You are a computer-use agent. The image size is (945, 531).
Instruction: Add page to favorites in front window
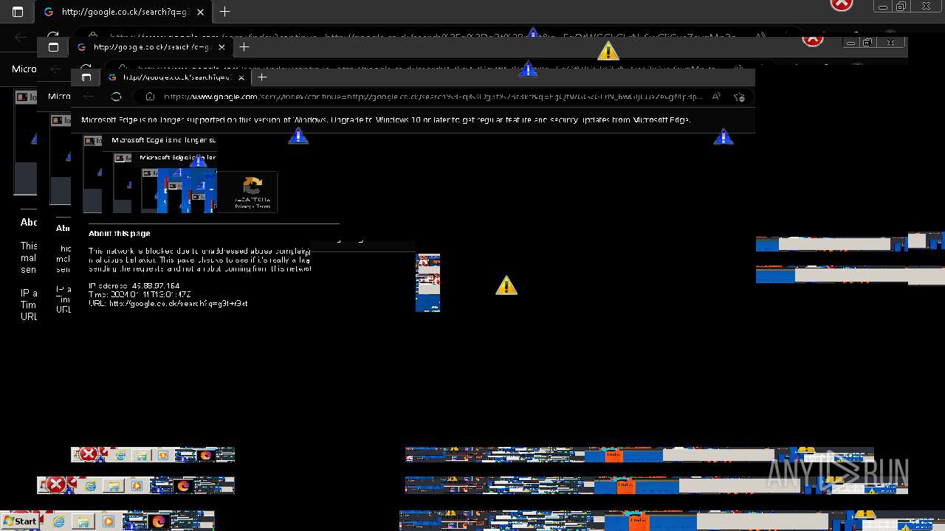[740, 97]
